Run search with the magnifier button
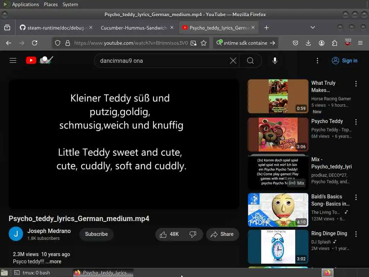369x277 pixels. coord(250,61)
